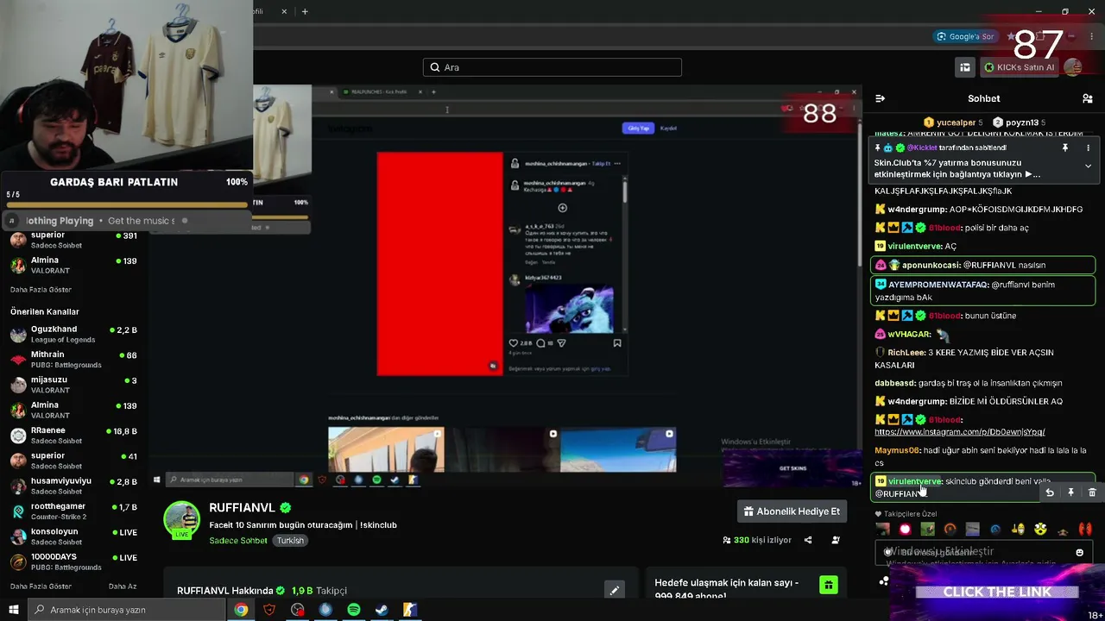Open a new browser tab
The image size is (1105, 621).
(305, 11)
